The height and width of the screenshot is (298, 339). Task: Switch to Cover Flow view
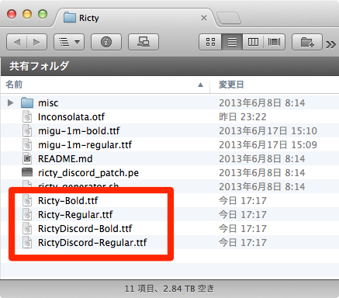point(274,42)
